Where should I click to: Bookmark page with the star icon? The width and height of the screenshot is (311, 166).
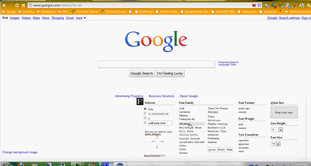pyautogui.click(x=259, y=5)
